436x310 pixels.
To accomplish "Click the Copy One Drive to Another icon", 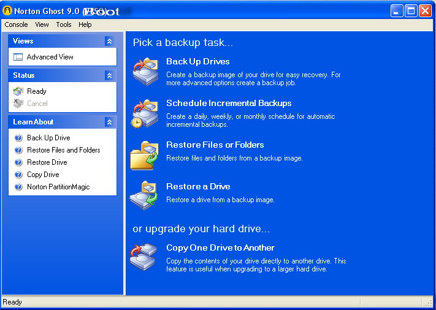I will coord(143,257).
